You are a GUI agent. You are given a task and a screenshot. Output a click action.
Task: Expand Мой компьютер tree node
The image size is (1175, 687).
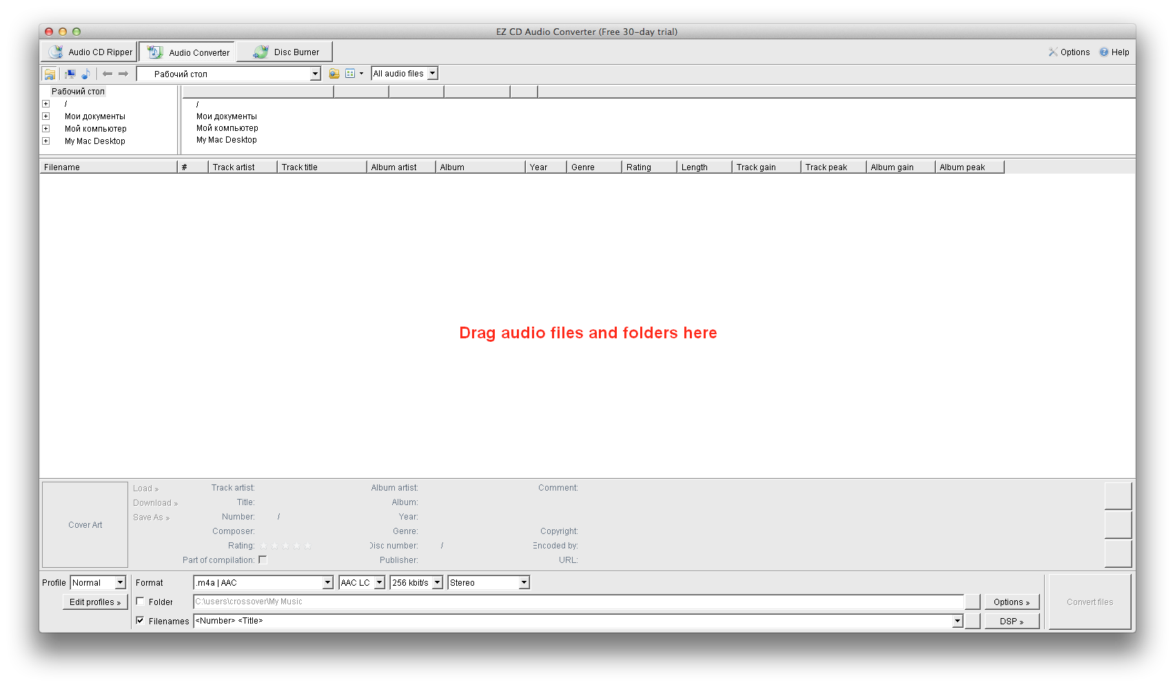coord(46,129)
